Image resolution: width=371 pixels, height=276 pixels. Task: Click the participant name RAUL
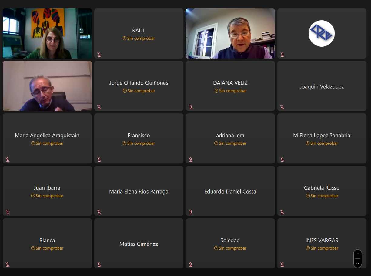tap(139, 31)
